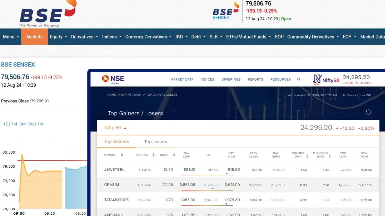Open EOP in the BSE navbar

coord(279,37)
